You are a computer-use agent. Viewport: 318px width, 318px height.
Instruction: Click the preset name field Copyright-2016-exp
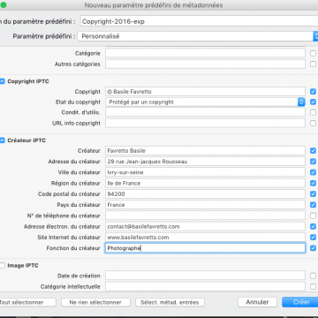[x=199, y=21]
